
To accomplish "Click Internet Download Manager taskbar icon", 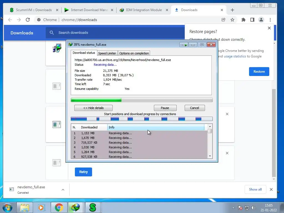I will click(x=75, y=207).
